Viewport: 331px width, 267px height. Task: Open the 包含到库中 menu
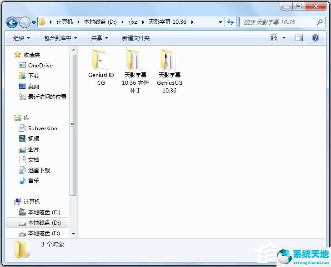pos(60,38)
